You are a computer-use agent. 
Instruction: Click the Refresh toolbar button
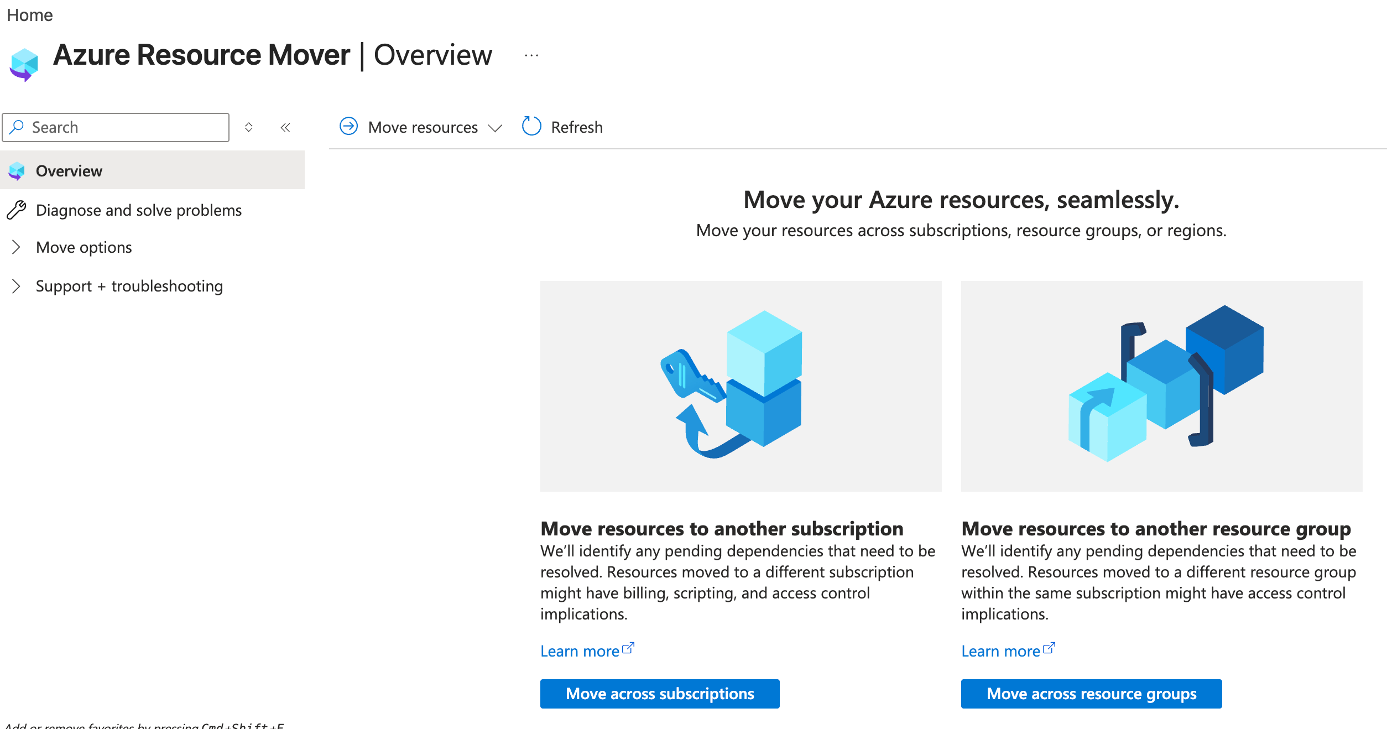(562, 127)
